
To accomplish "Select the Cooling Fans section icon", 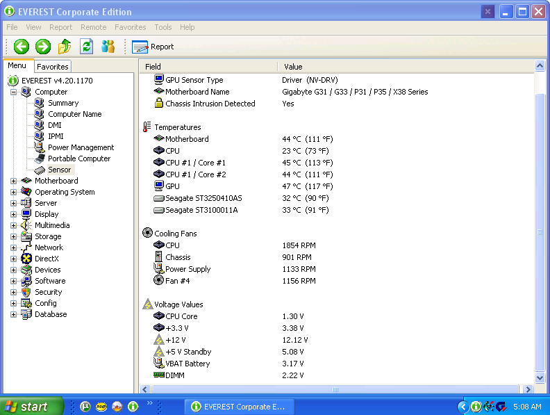I will (x=147, y=233).
